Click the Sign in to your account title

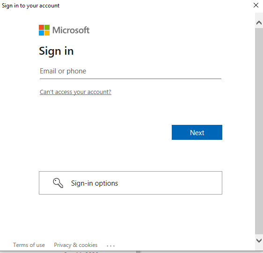coord(30,6)
